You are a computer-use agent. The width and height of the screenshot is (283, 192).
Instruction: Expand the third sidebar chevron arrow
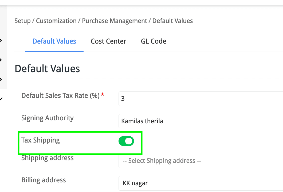tap(1, 79)
